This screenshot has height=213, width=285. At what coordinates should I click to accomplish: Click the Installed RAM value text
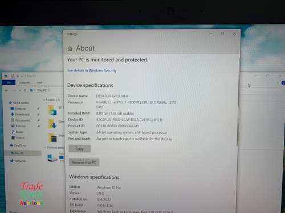[115, 113]
